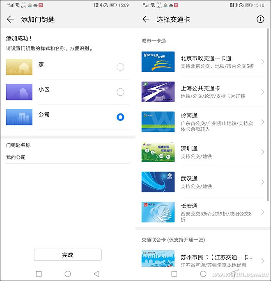The height and width of the screenshot is (281, 271).
Task: Open 北京市政交通一卡通 card image
Action: click(158, 62)
